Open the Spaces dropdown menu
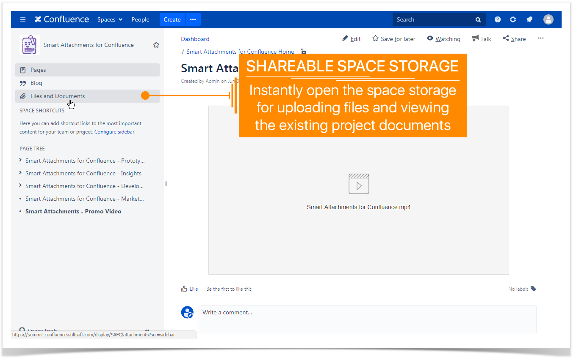 (x=110, y=19)
